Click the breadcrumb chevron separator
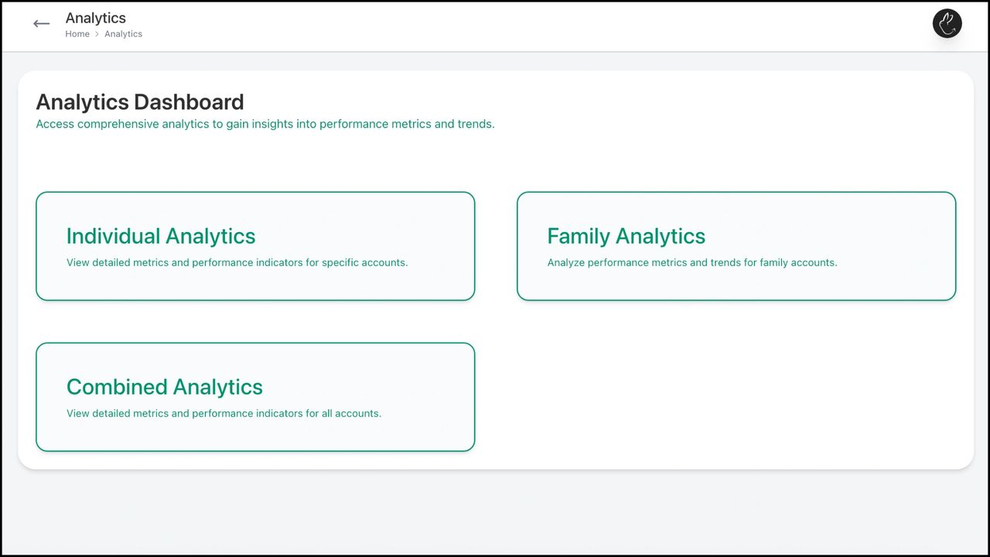This screenshot has width=990, height=557. pos(97,34)
